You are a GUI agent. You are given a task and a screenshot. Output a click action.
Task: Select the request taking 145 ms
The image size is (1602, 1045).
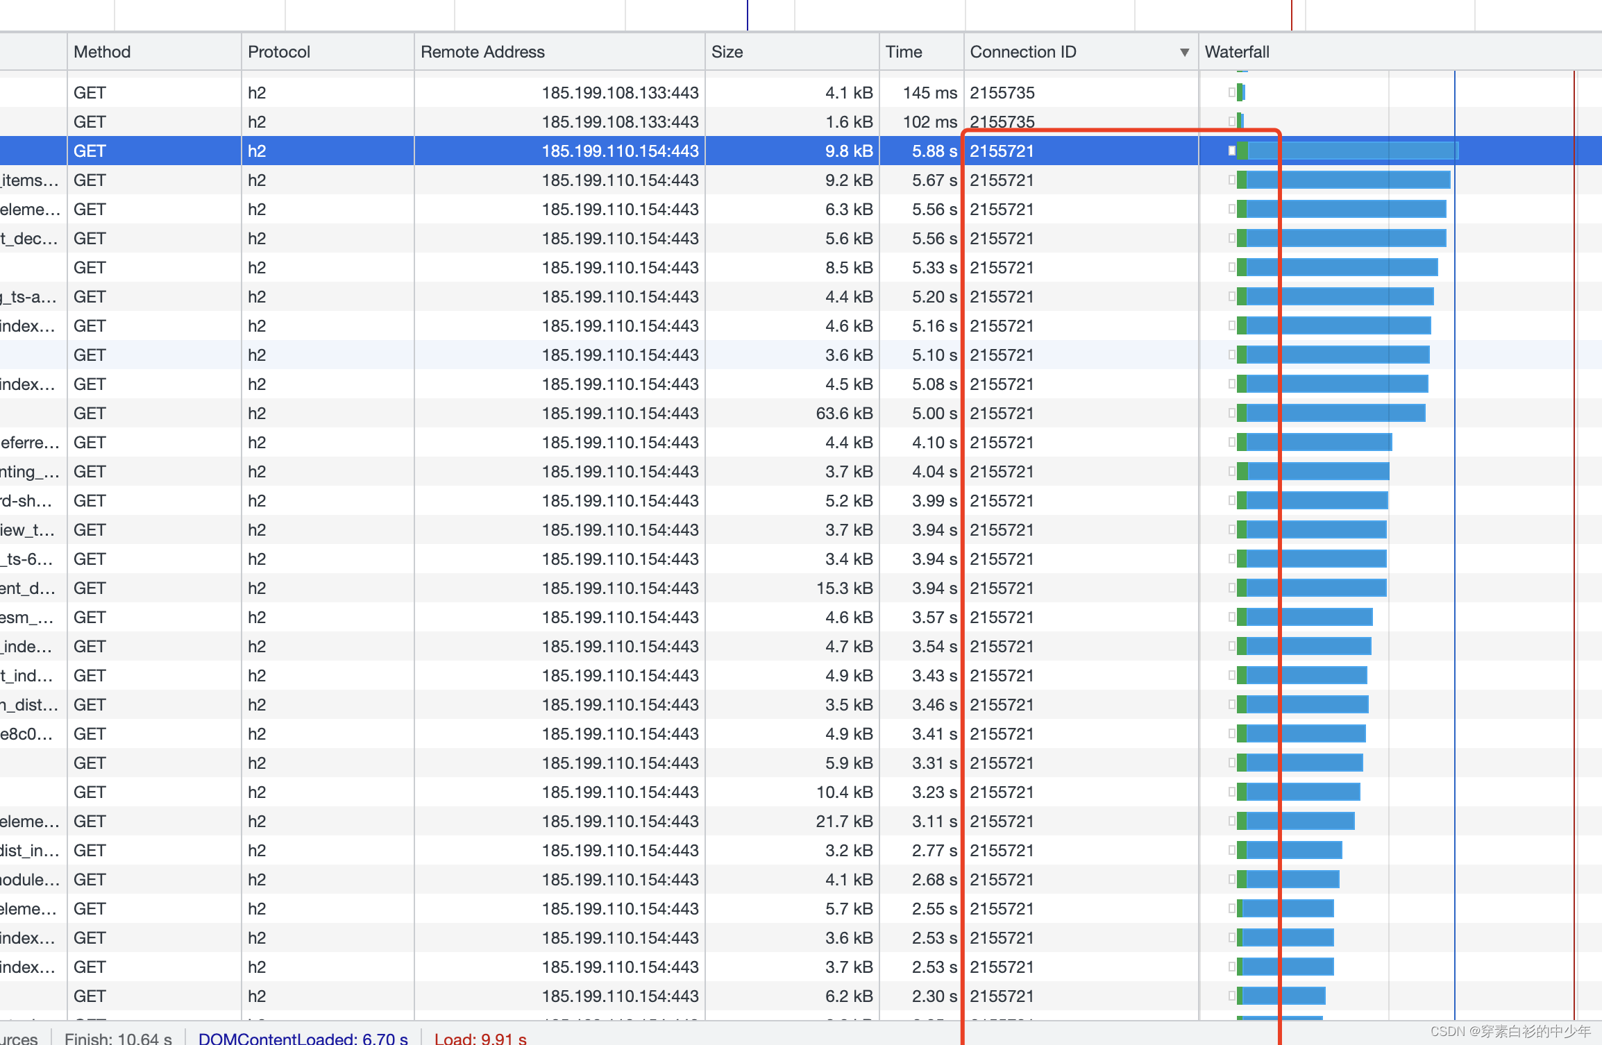[x=929, y=93]
